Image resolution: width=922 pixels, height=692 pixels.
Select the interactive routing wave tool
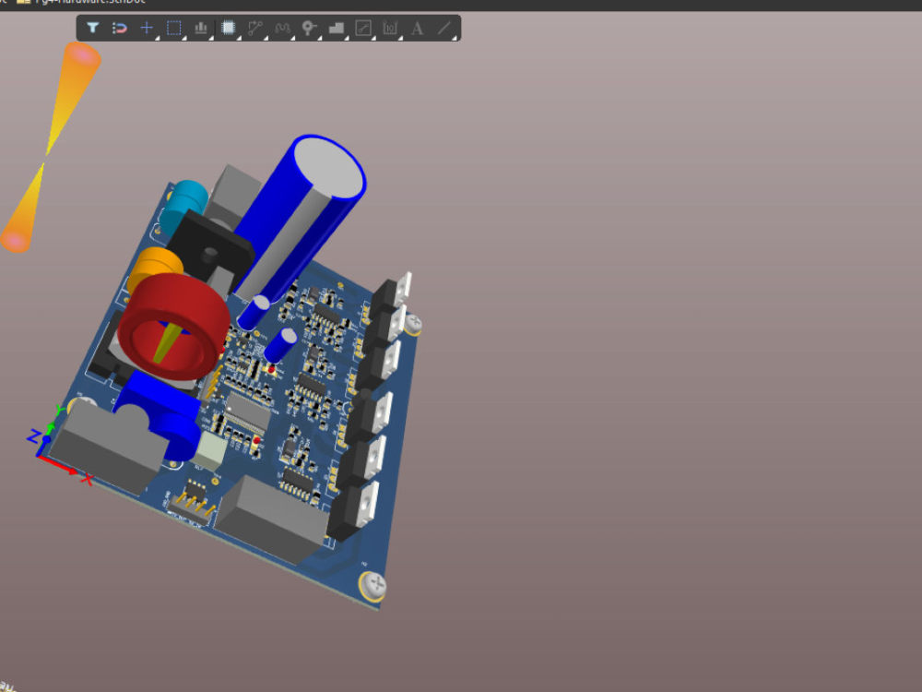[x=282, y=28]
